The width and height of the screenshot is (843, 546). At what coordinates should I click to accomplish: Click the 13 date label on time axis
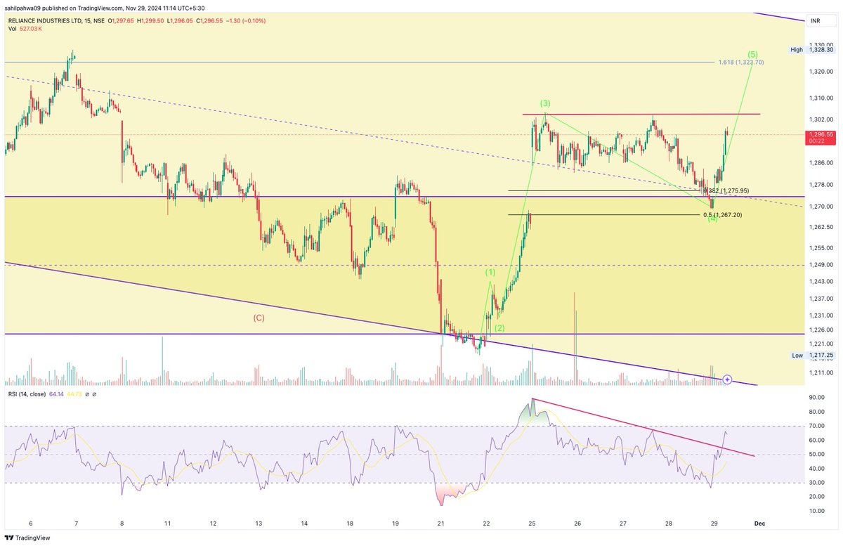pyautogui.click(x=258, y=524)
